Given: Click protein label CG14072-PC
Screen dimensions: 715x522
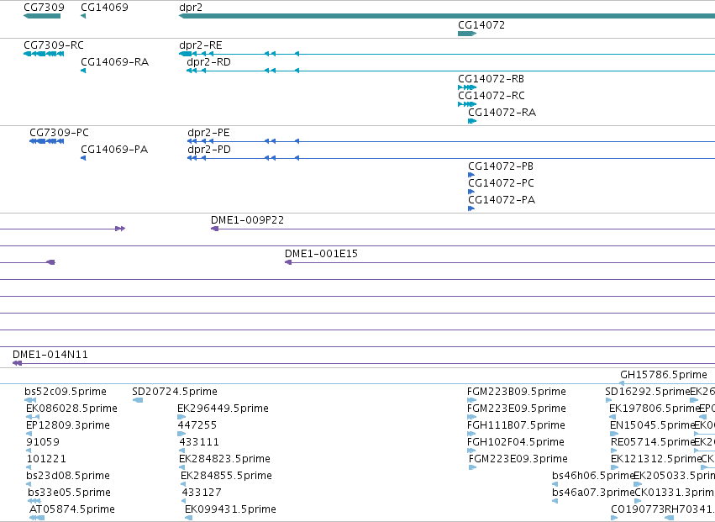Looking at the screenshot, I should [x=501, y=183].
